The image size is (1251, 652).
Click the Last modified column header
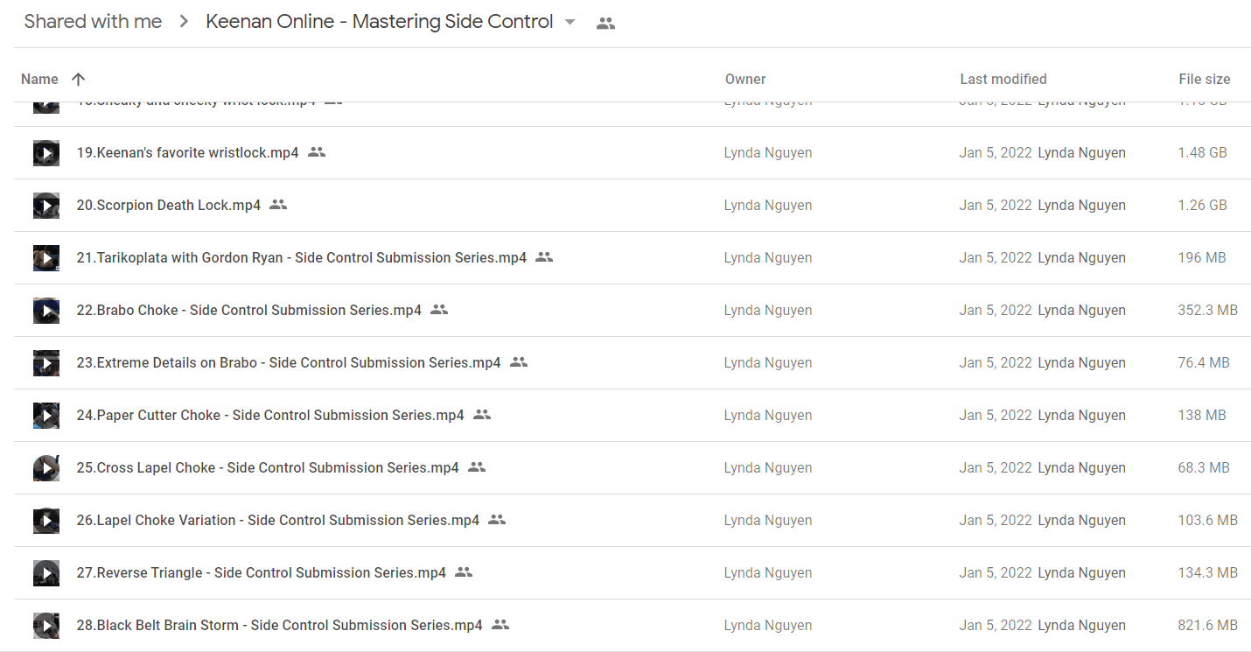coord(1003,79)
